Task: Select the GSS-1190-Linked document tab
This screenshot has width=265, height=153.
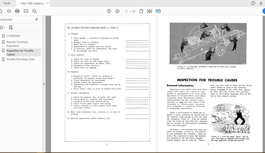Action: click(x=32, y=3)
